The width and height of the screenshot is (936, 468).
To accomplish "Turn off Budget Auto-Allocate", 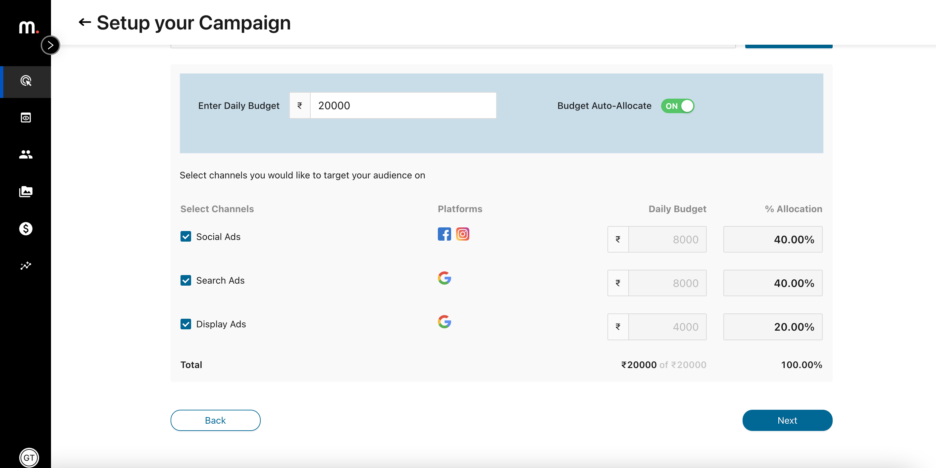I will [677, 106].
